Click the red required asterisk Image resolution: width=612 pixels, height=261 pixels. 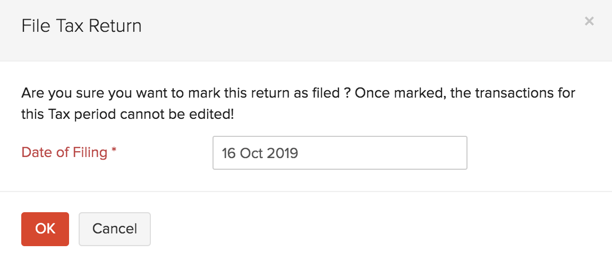click(114, 152)
